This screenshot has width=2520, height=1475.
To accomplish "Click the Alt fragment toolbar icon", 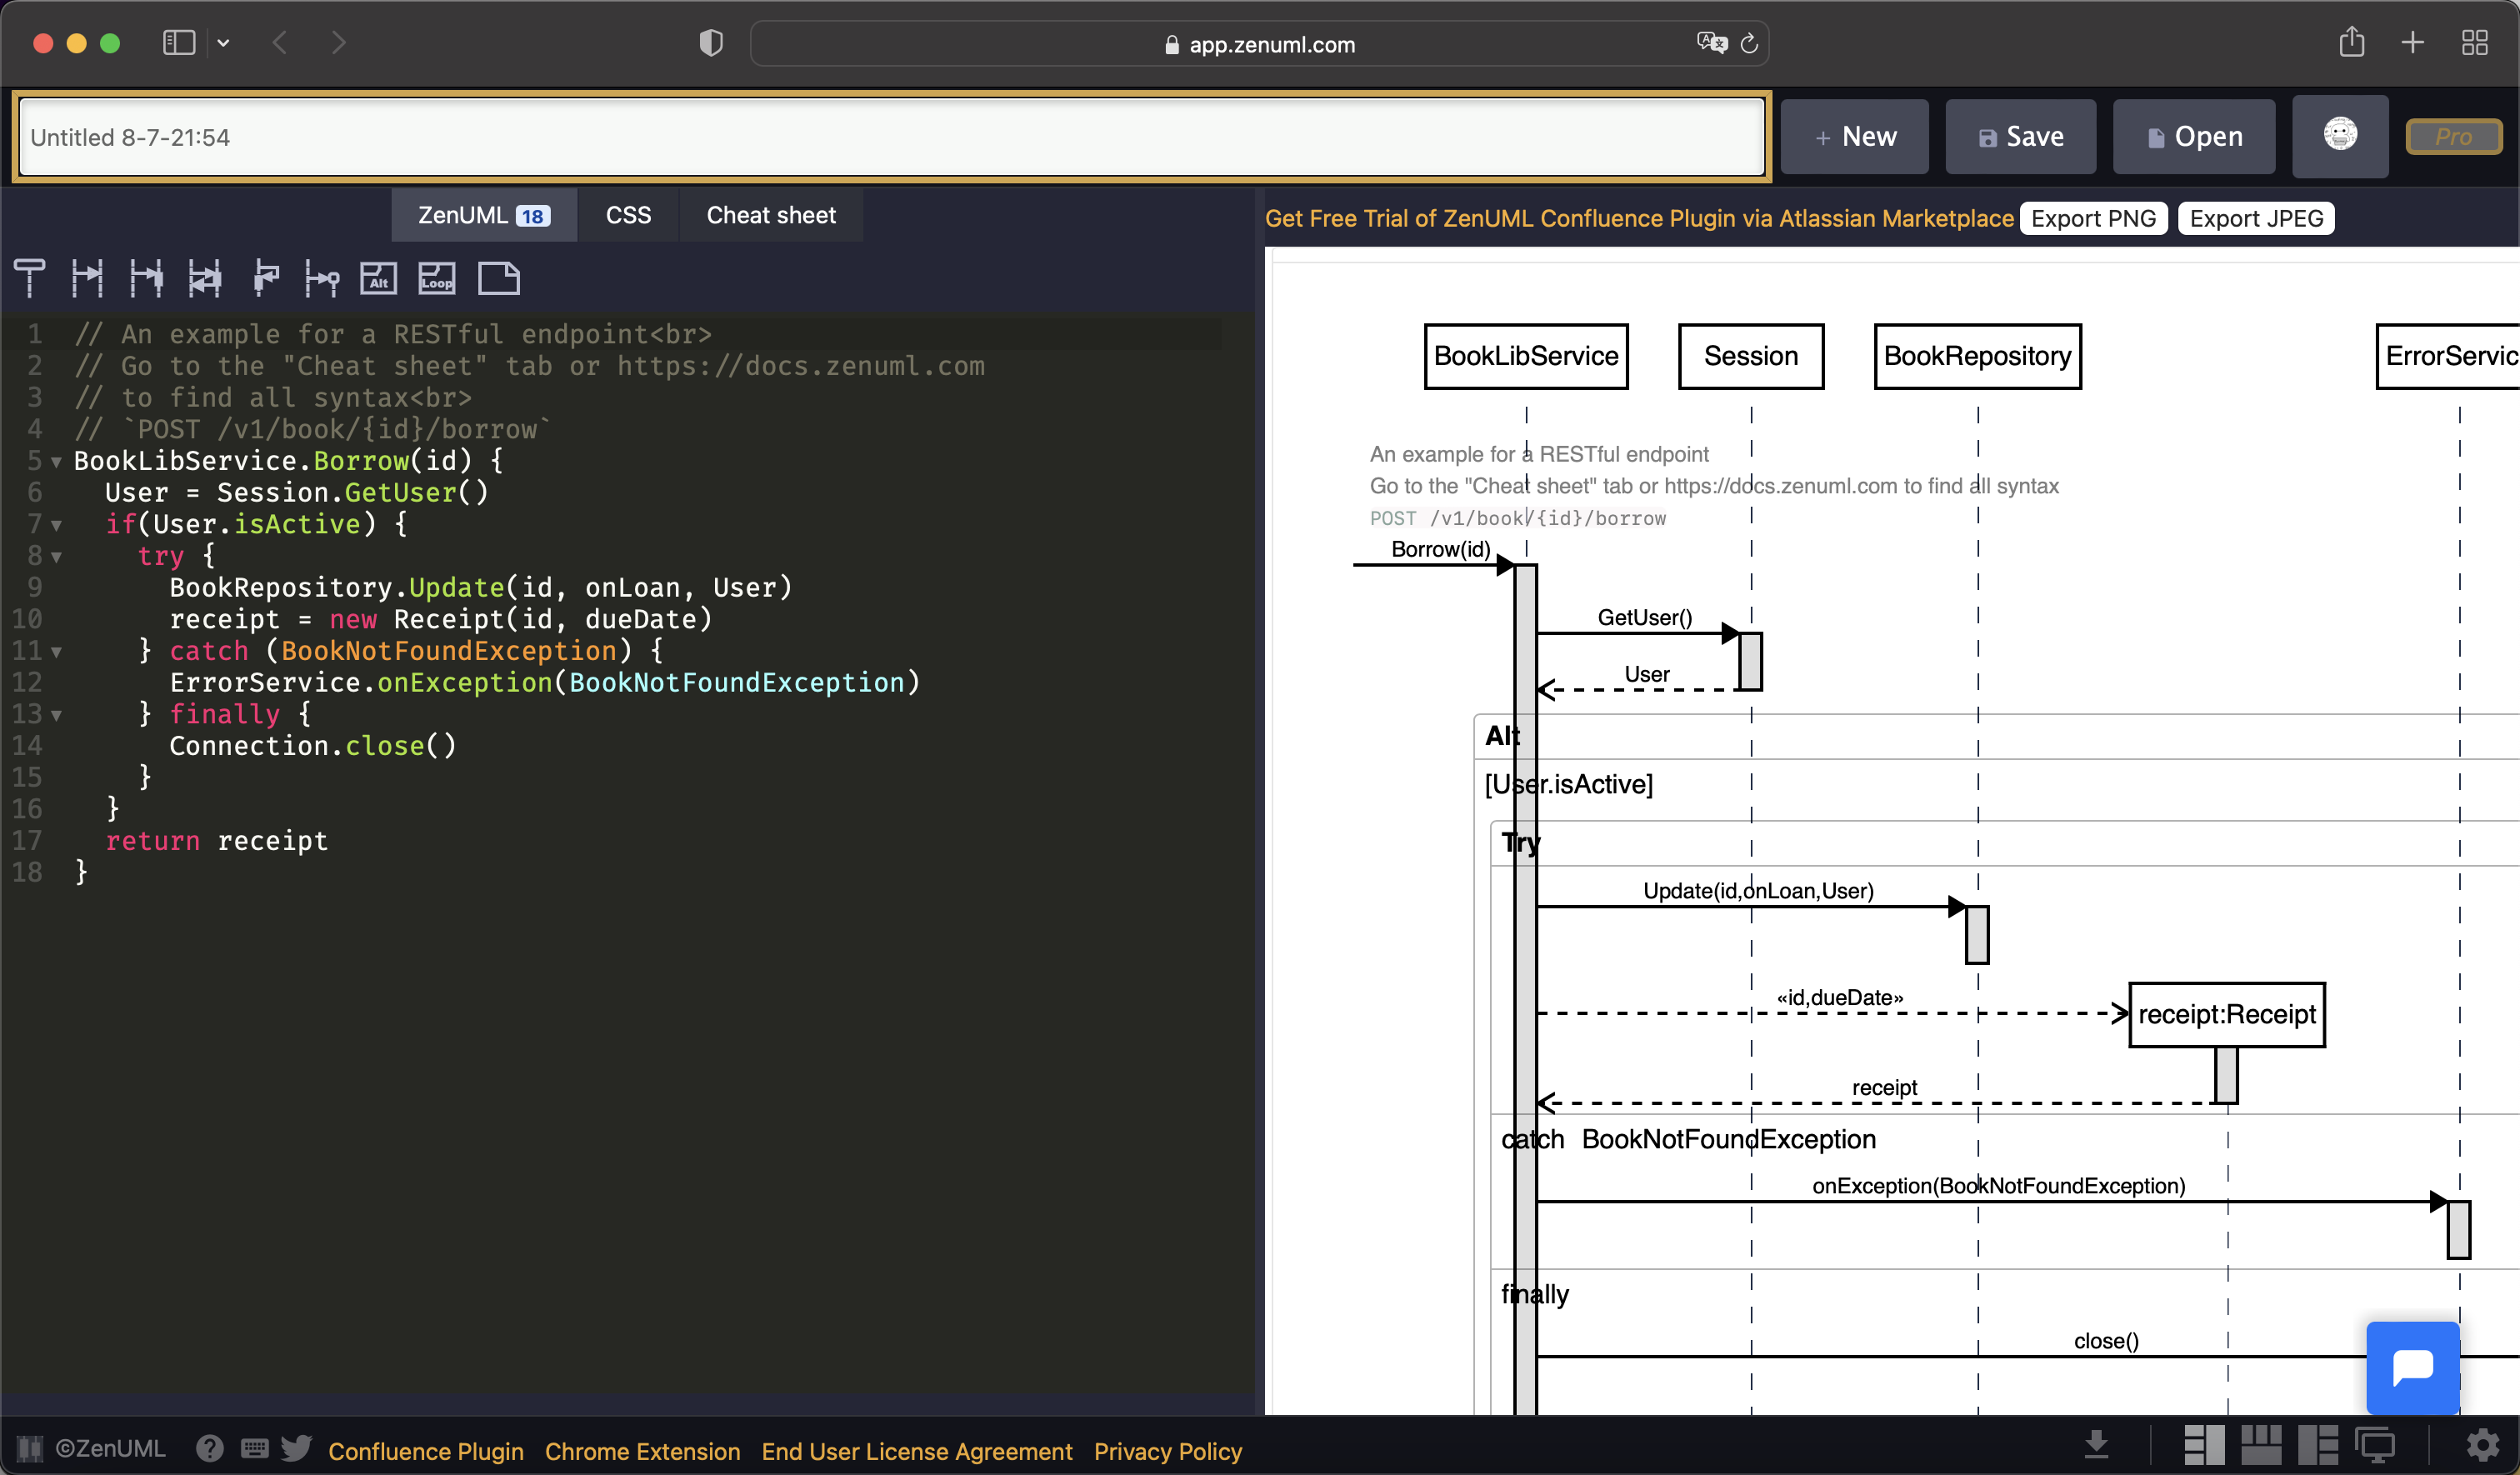I will (x=378, y=278).
